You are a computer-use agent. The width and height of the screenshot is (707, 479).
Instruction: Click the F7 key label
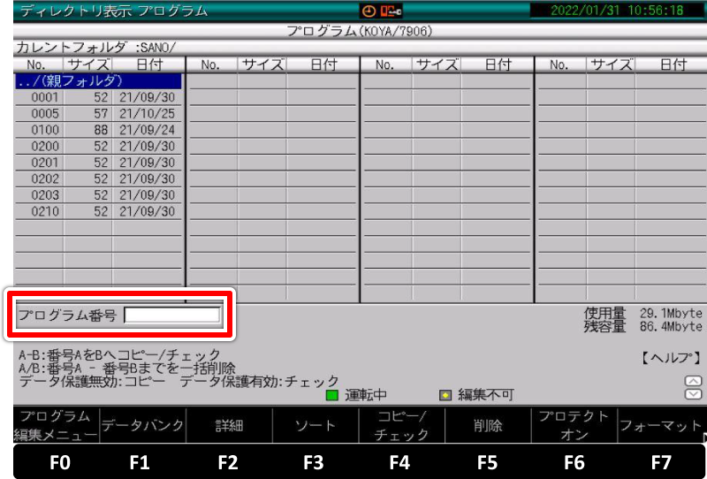[661, 463]
